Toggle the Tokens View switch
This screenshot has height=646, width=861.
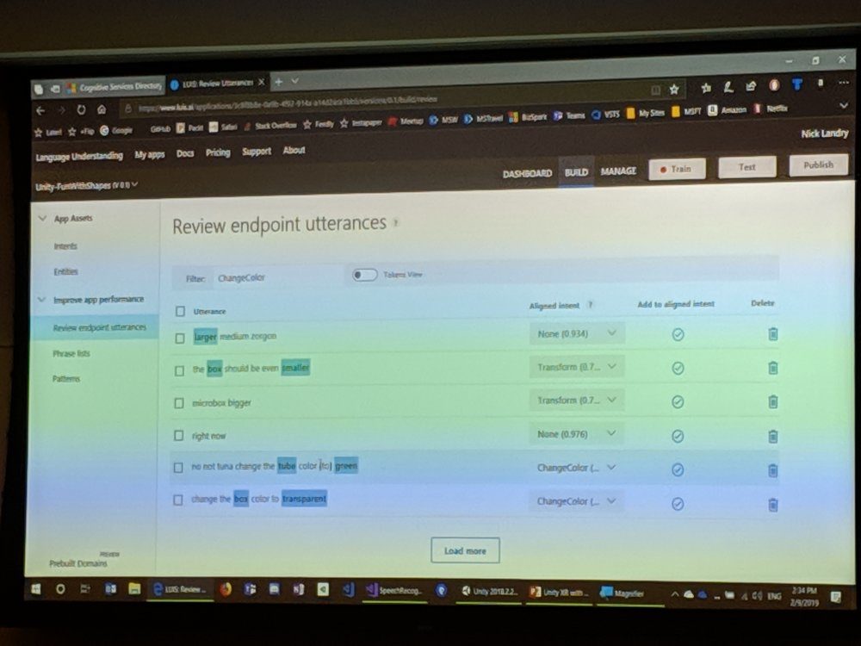[364, 275]
